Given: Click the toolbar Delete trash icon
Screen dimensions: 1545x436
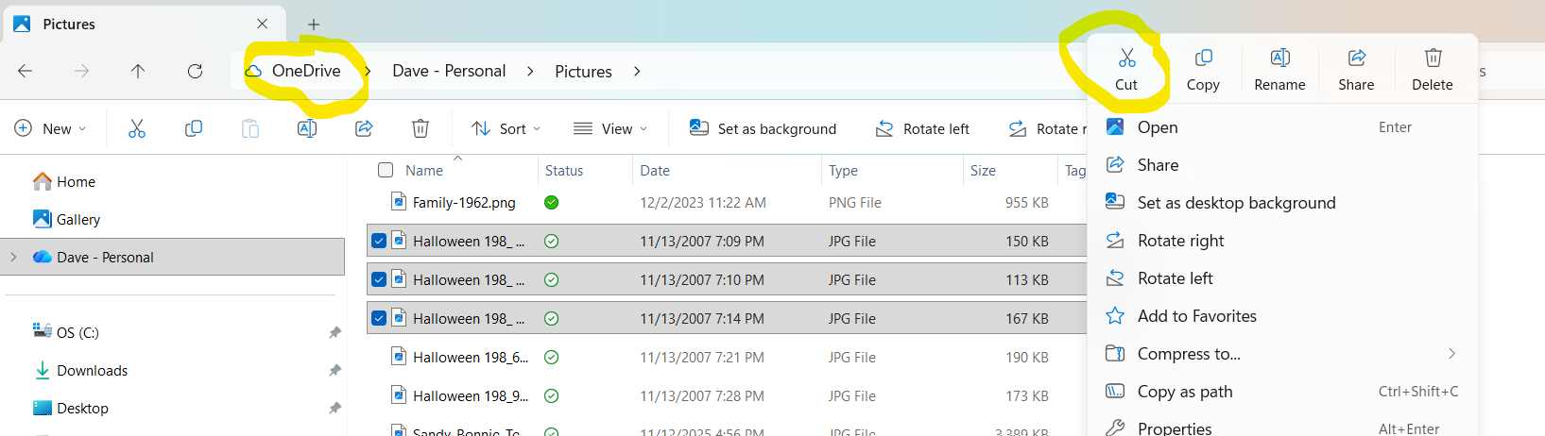Looking at the screenshot, I should pyautogui.click(x=421, y=128).
